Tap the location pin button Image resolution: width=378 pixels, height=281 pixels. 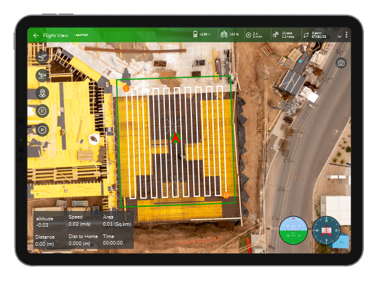pyautogui.click(x=42, y=93)
